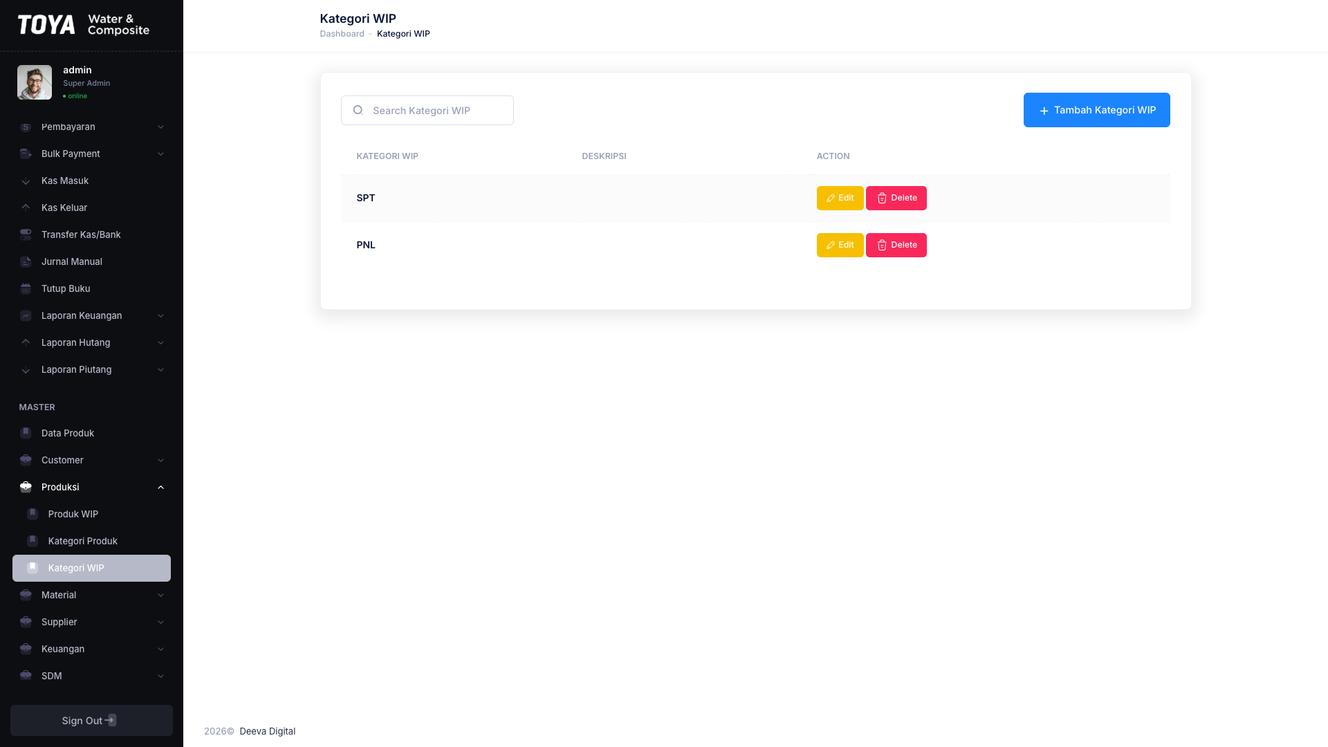
Task: Click the Tutup Buku calendar icon
Action: pos(26,289)
